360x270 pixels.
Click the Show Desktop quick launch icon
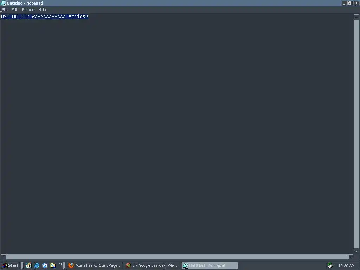28,265
